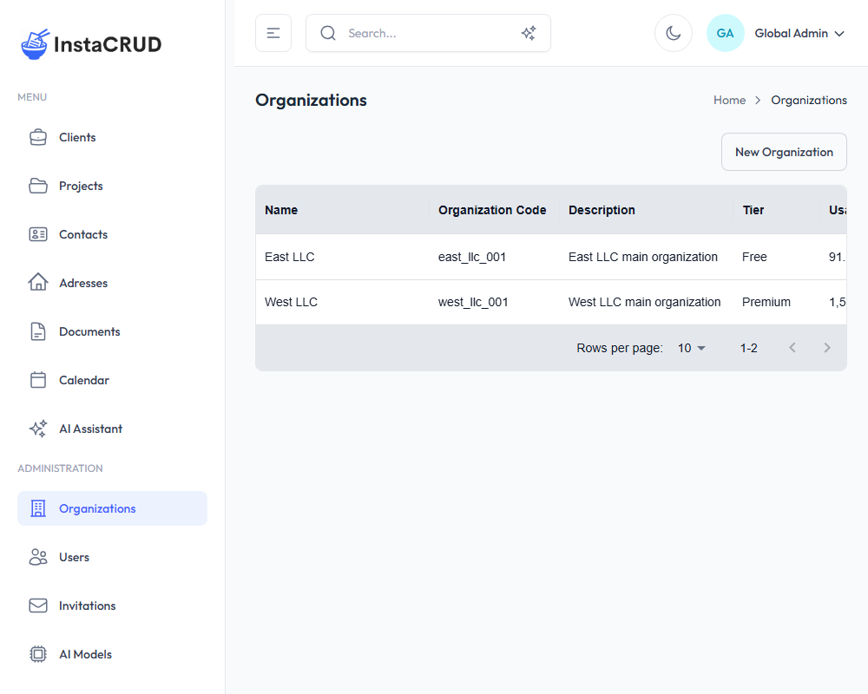
Task: Open the Calendar icon
Action: [x=38, y=379]
